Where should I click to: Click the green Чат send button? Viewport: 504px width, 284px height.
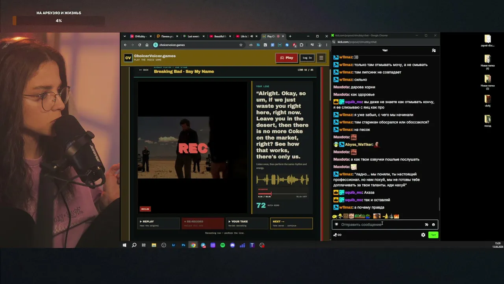tap(433, 235)
